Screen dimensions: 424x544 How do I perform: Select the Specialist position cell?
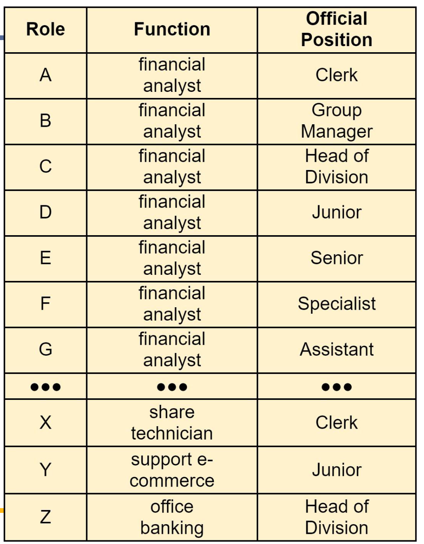click(337, 304)
